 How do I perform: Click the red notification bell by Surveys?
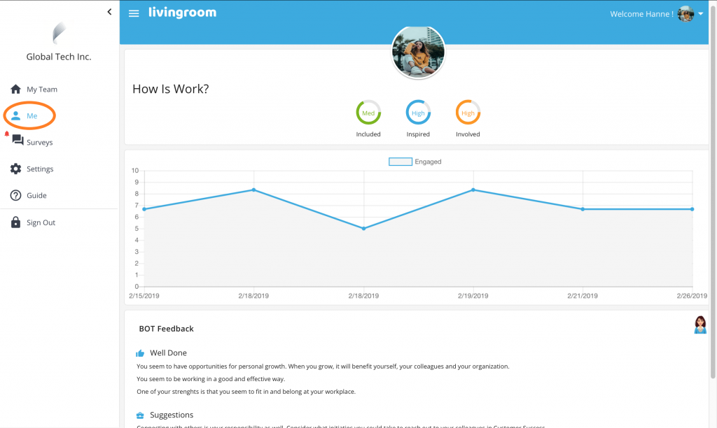tap(7, 134)
